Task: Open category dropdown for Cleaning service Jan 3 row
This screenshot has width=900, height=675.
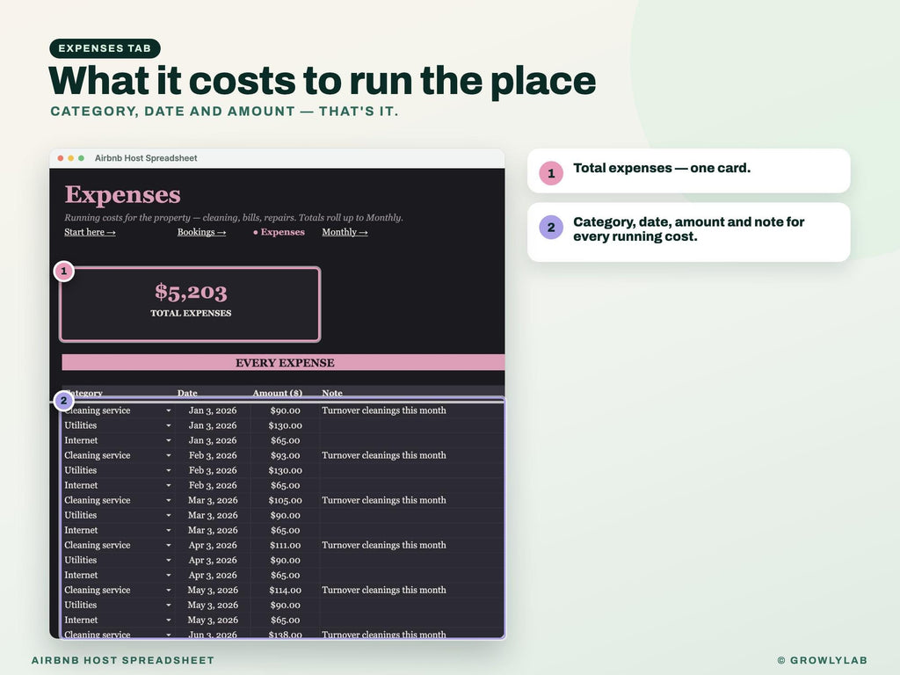Action: [x=168, y=410]
